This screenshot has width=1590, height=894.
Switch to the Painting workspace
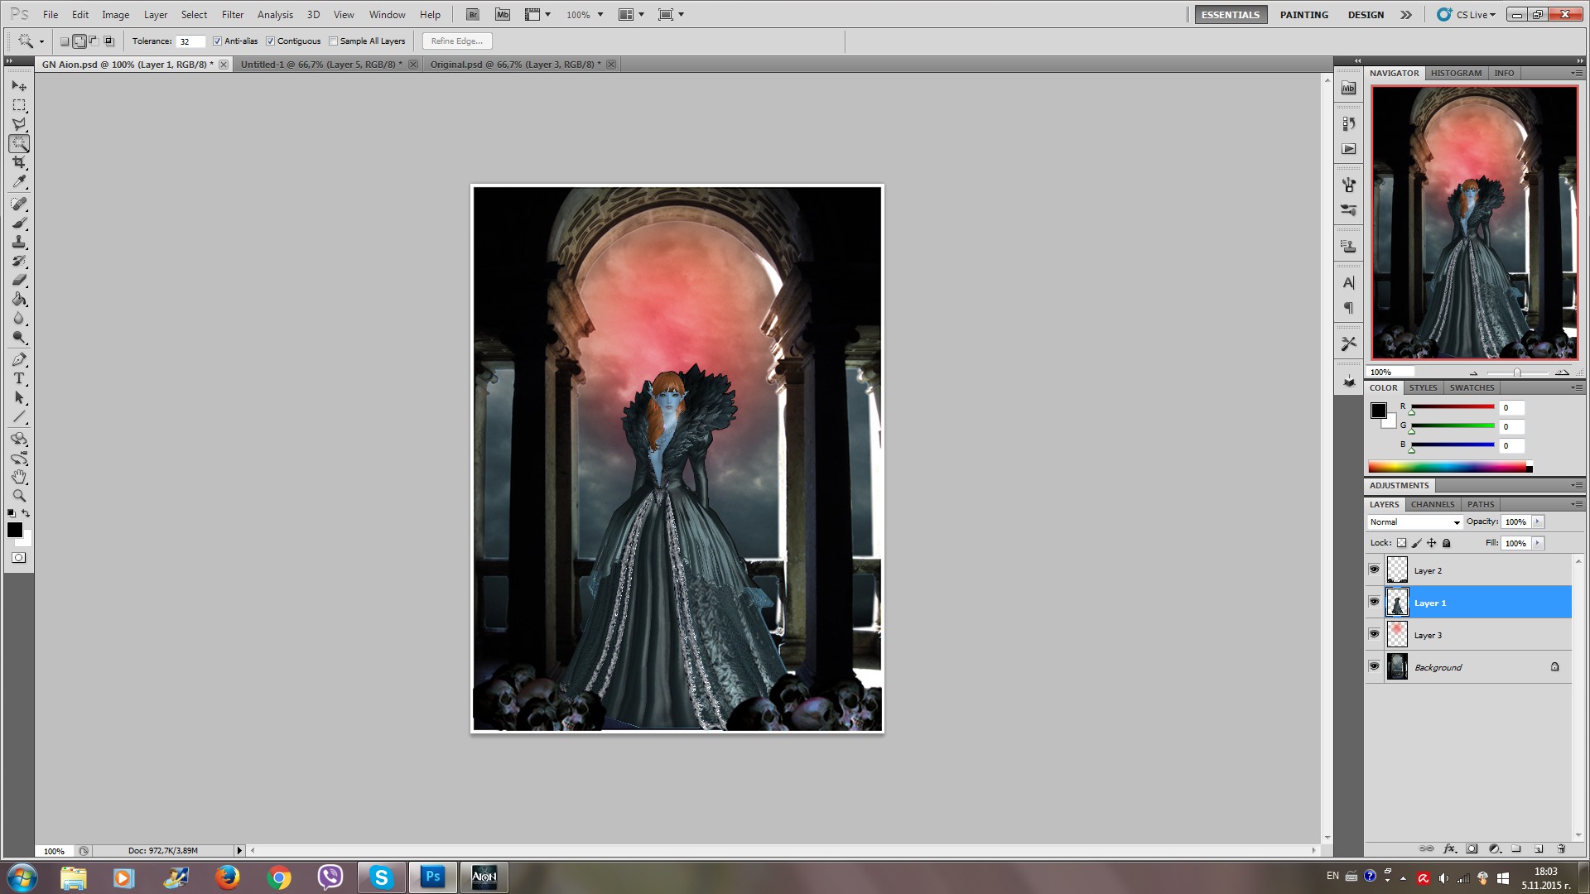click(x=1303, y=15)
